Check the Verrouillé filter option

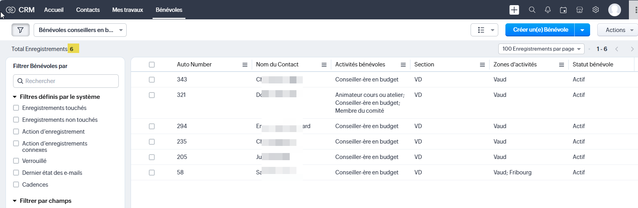[16, 161]
